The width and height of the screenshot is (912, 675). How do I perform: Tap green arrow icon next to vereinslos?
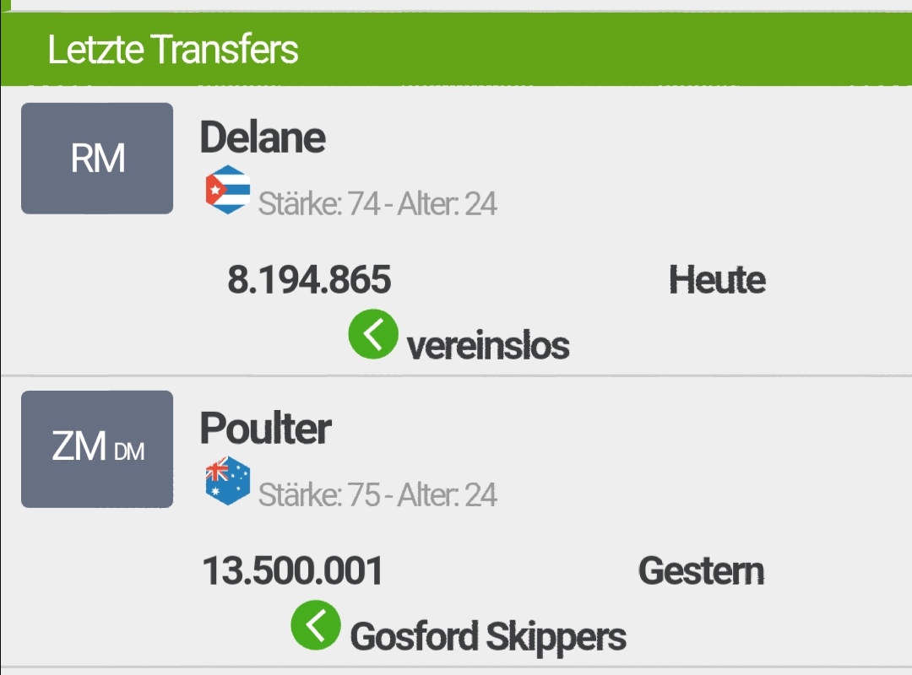[x=373, y=334]
